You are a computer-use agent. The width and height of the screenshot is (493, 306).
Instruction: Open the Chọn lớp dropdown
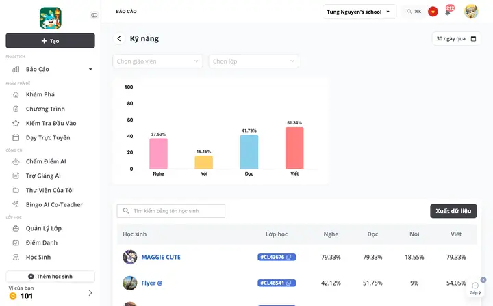pyautogui.click(x=253, y=61)
